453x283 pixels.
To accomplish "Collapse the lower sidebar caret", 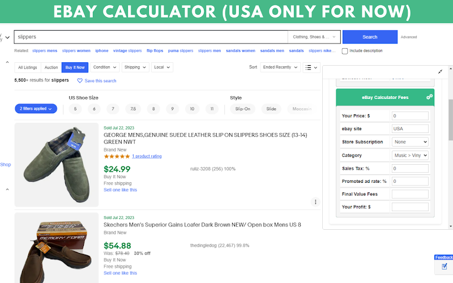I will coord(7,190).
